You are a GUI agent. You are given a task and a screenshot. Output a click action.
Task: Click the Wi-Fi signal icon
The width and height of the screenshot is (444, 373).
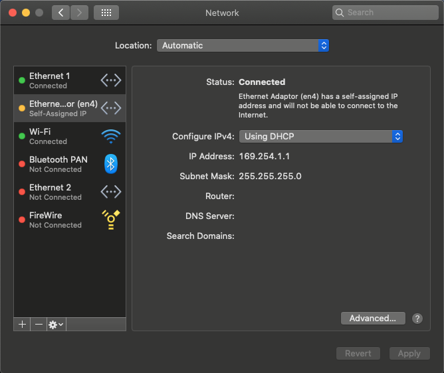click(111, 136)
